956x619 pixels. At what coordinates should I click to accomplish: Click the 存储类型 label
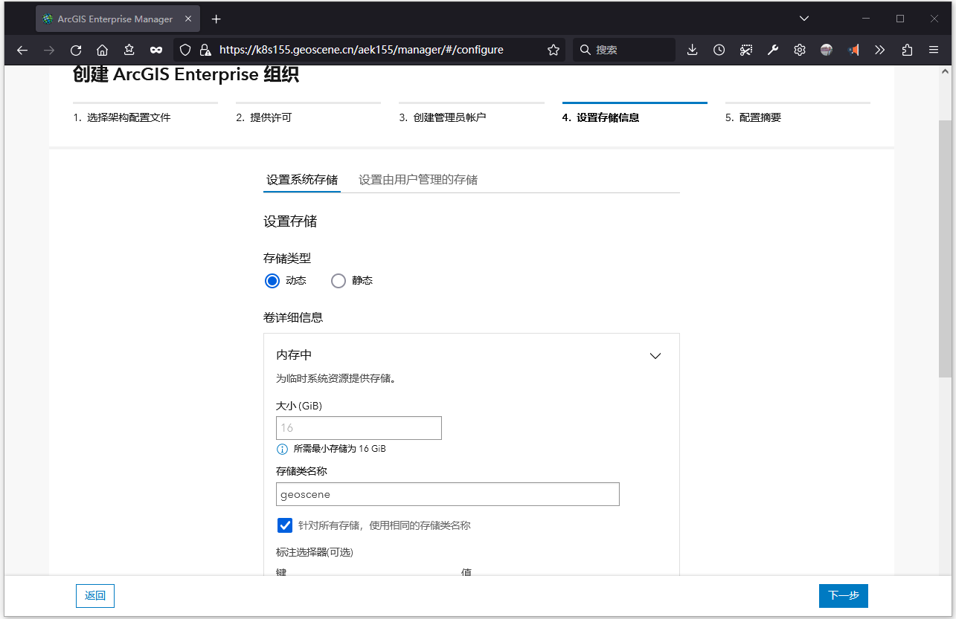point(287,259)
